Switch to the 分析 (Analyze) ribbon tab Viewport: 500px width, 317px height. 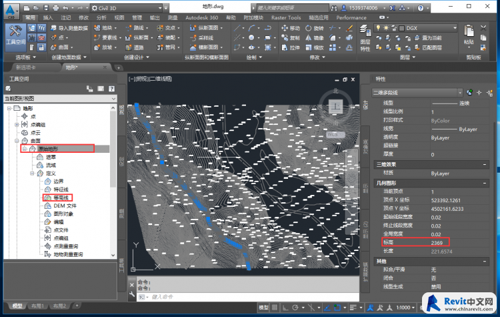[x=101, y=17]
